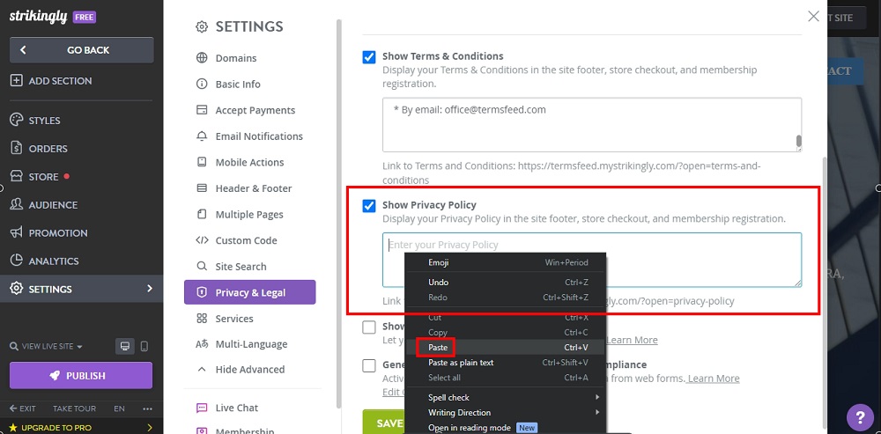The width and height of the screenshot is (881, 434).
Task: Select Emoji in context menu
Action: [505, 262]
